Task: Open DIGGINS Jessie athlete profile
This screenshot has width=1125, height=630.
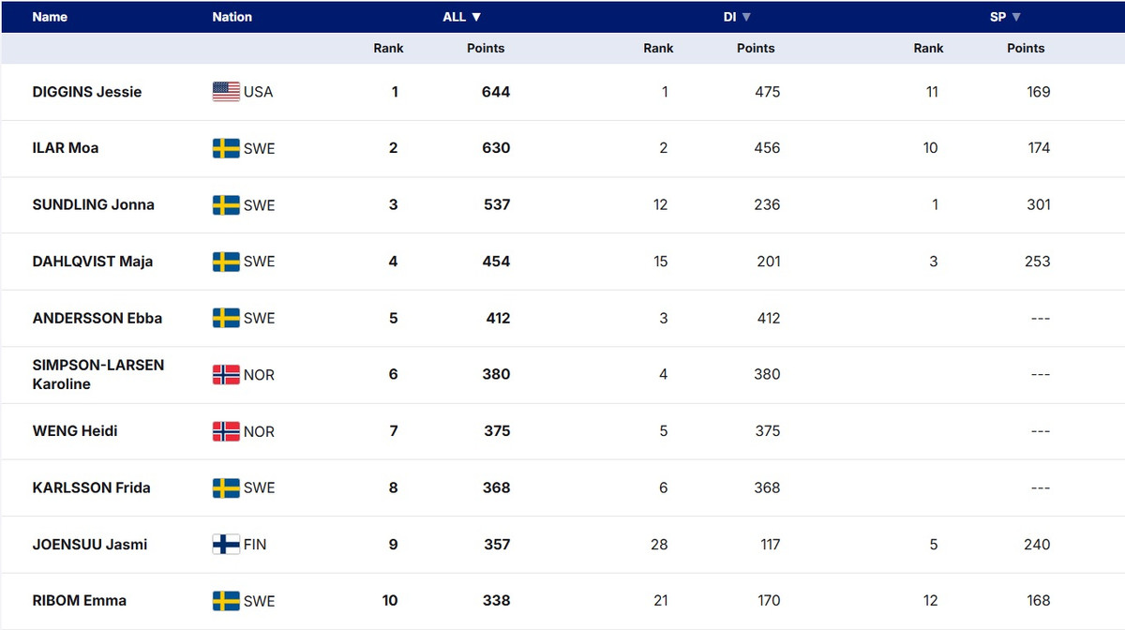Action: coord(87,92)
